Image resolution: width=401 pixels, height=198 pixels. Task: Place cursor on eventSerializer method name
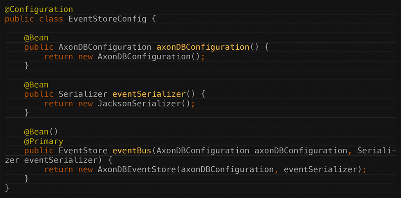click(149, 94)
